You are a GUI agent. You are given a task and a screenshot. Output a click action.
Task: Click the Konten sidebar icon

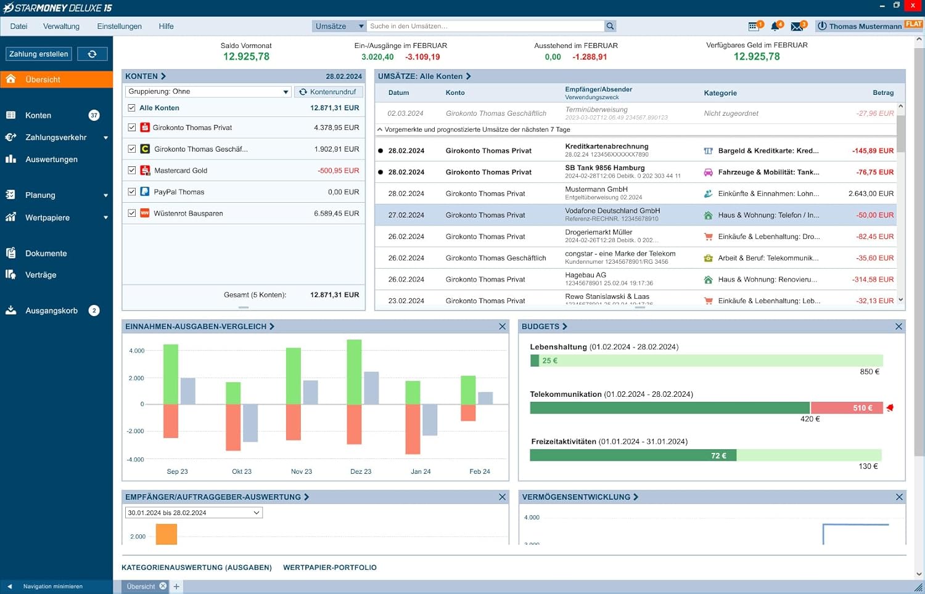pyautogui.click(x=10, y=115)
